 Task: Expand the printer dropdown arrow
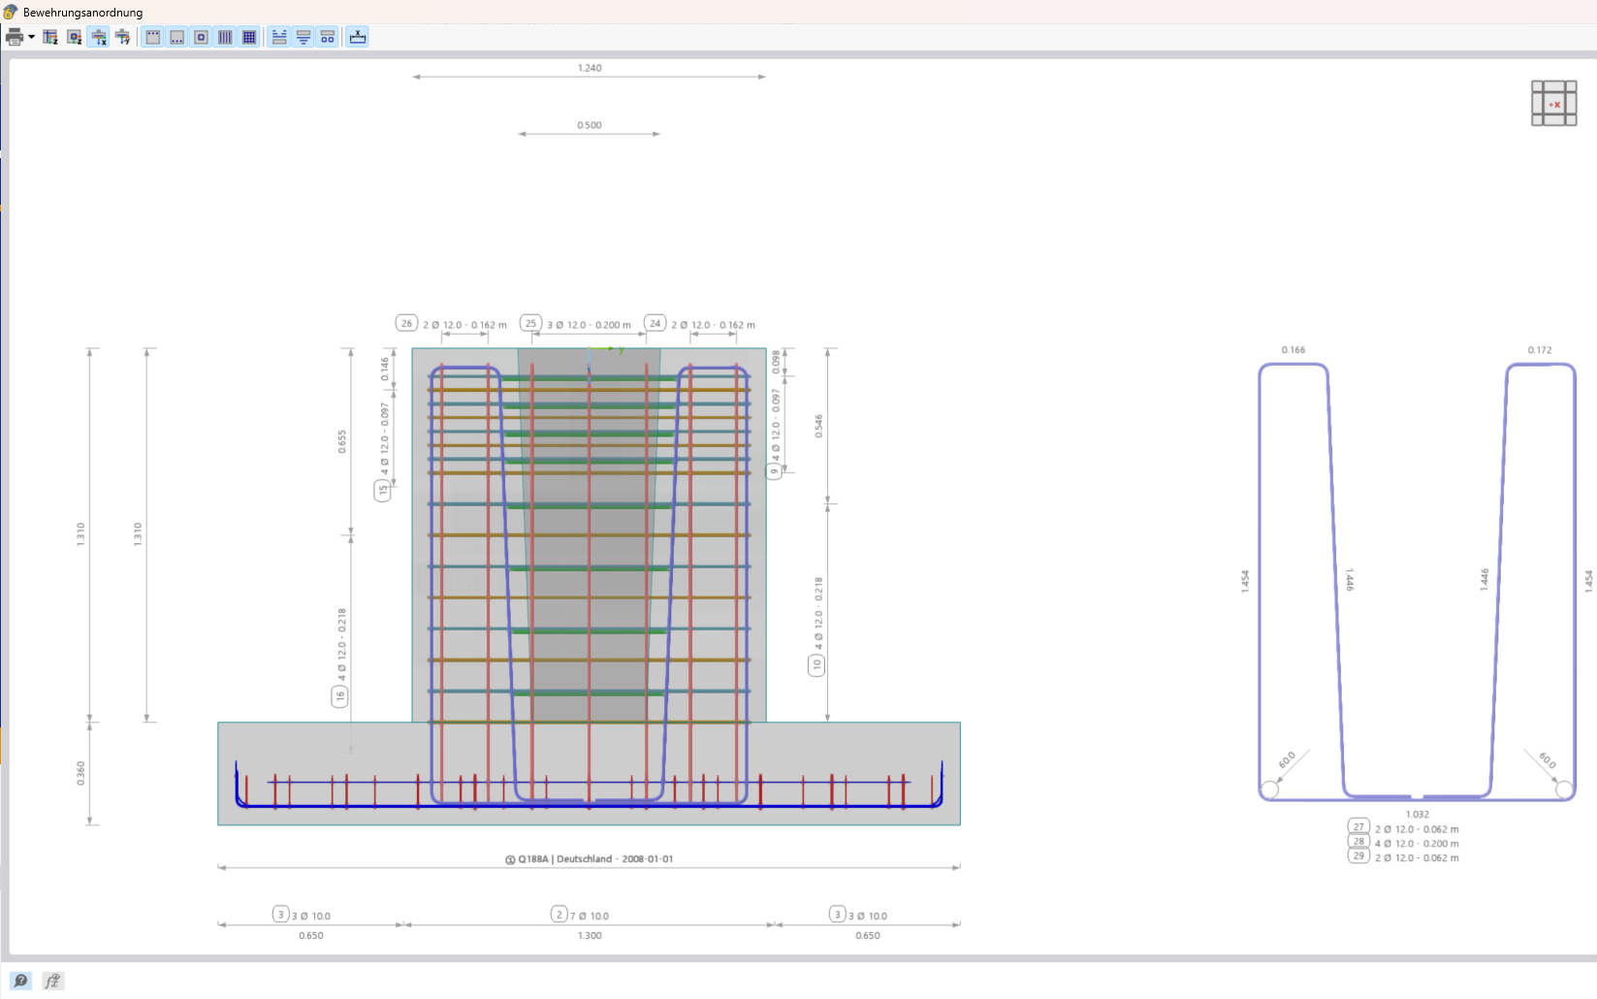[30, 37]
